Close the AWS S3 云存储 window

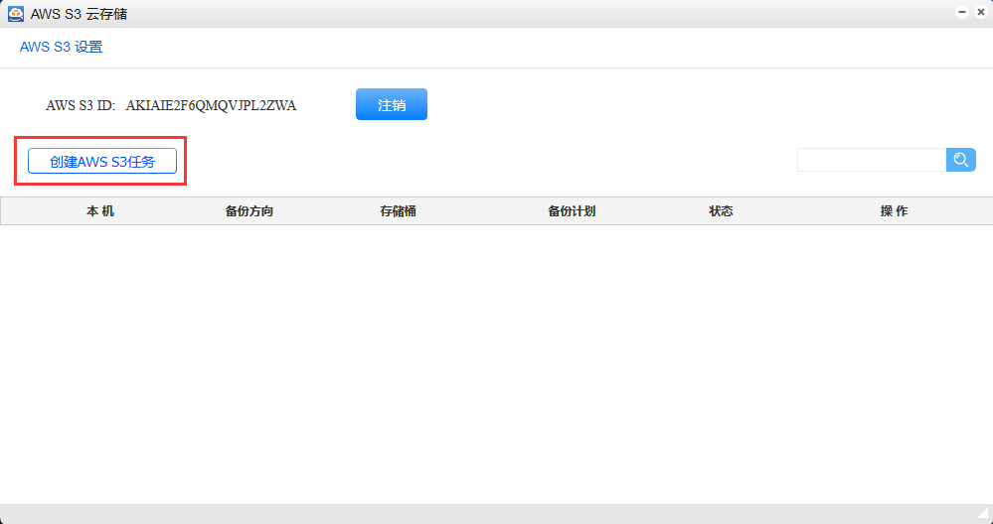coord(981,12)
